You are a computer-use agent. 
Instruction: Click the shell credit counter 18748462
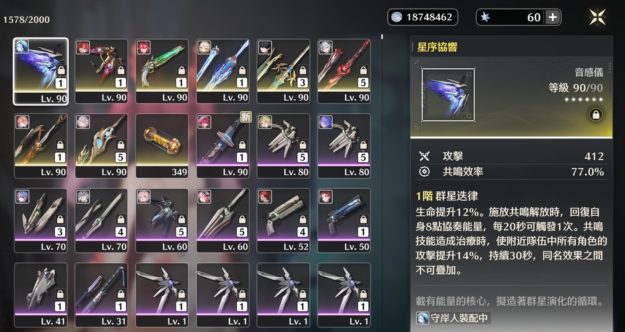(423, 17)
